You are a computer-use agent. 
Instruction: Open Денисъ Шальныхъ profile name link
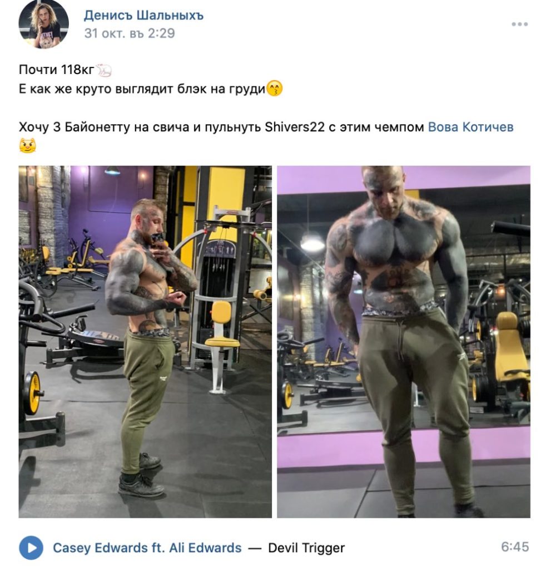point(144,16)
